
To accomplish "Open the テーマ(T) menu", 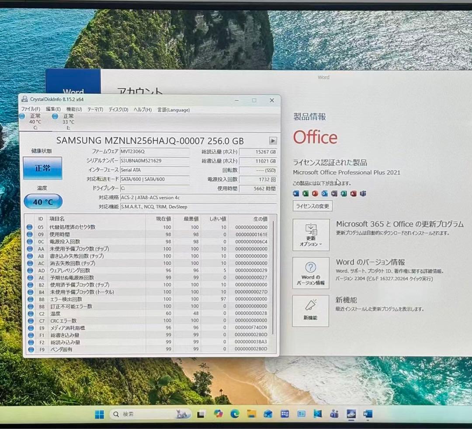I will click(95, 109).
